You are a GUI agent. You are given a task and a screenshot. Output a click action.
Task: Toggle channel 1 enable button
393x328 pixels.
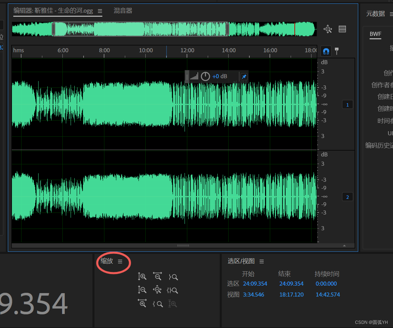(x=347, y=104)
